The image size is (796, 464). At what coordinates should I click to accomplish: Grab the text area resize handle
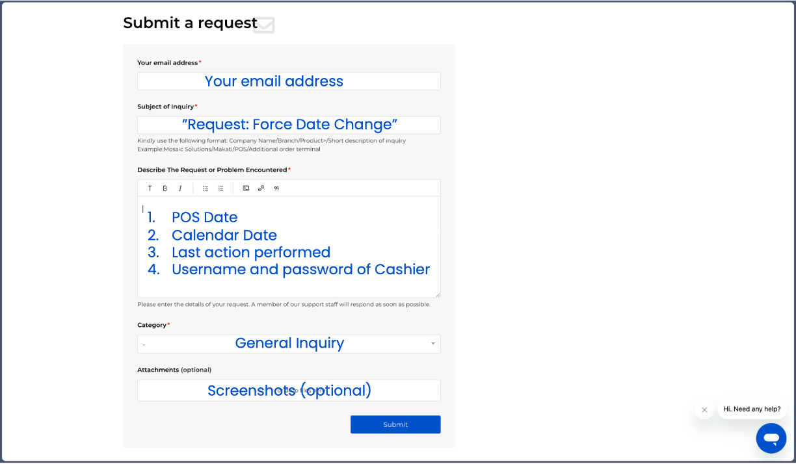point(438,295)
